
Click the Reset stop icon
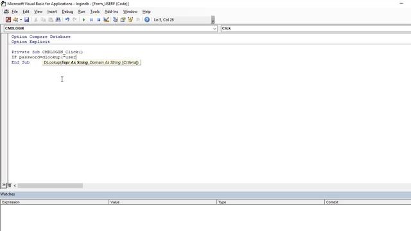(x=98, y=20)
